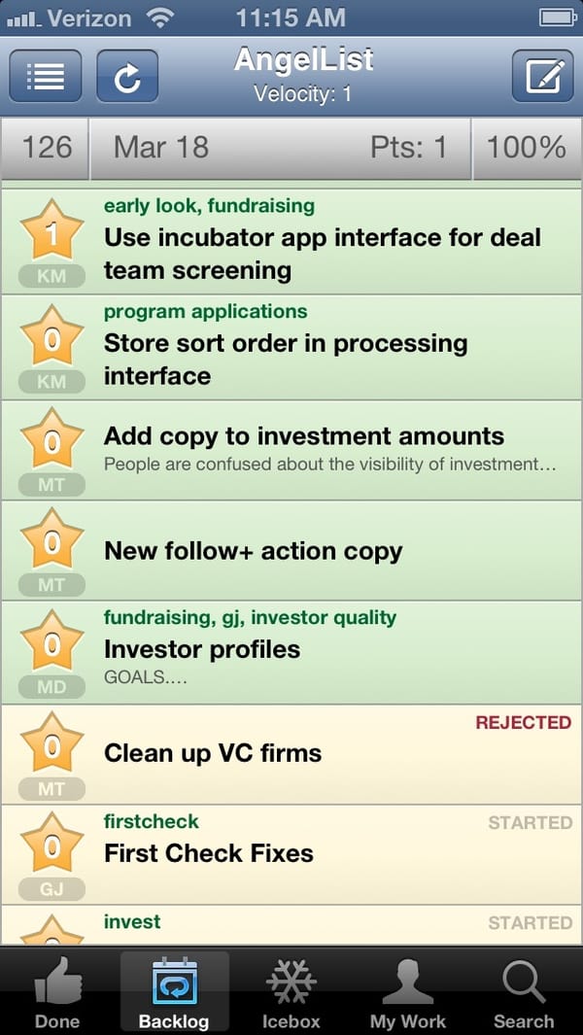583x1035 pixels.
Task: Open the Icebox tab
Action: coord(291,992)
